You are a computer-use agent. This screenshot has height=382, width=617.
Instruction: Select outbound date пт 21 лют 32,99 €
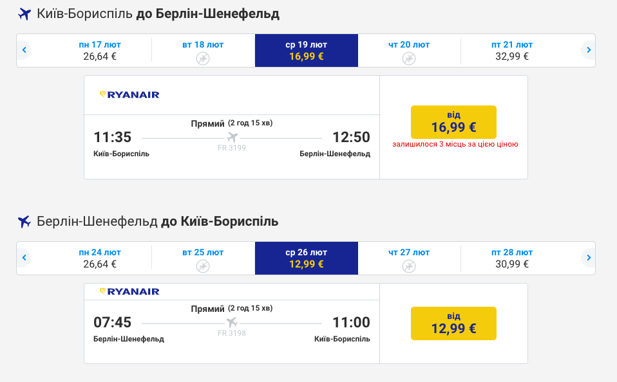[512, 50]
